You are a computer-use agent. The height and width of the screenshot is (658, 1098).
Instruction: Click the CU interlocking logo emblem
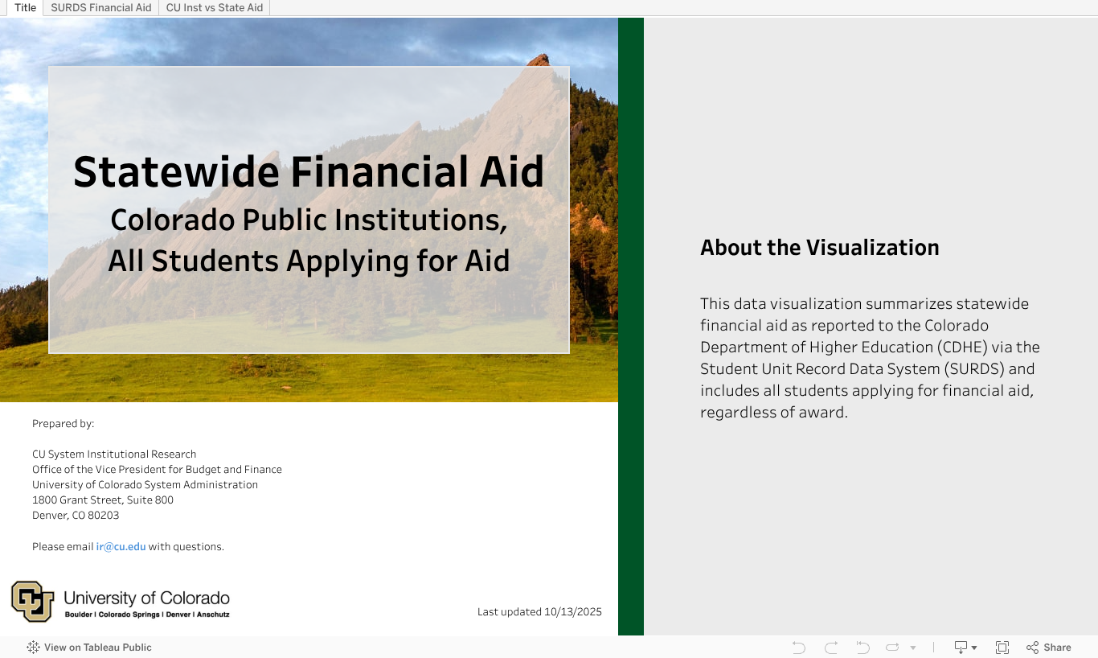(x=32, y=601)
